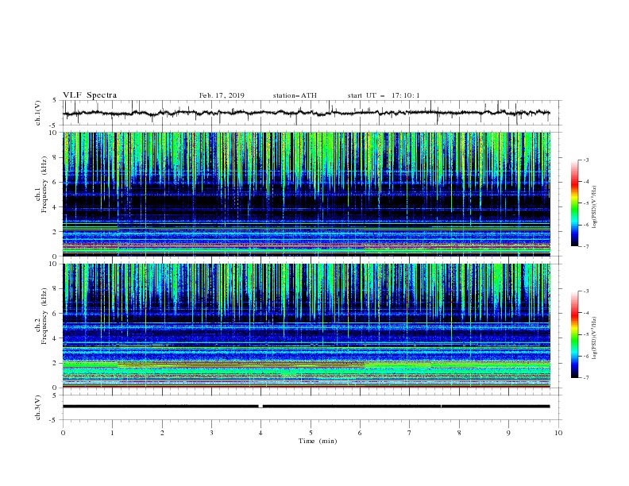629x486 pixels.
Task: Click the "start UT = 17:10:1" header text
Action: tap(384, 95)
